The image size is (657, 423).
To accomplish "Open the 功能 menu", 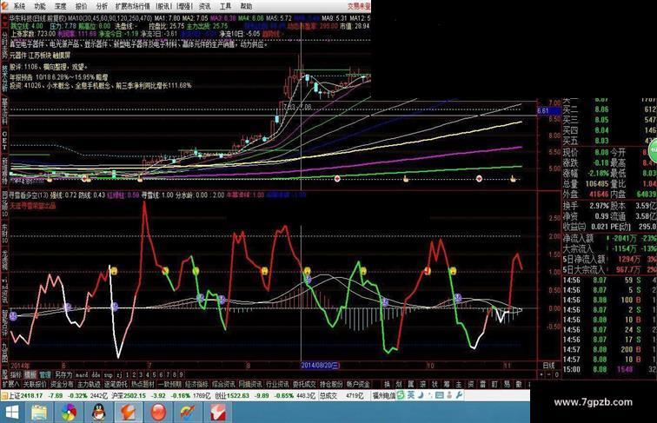I will [x=40, y=6].
